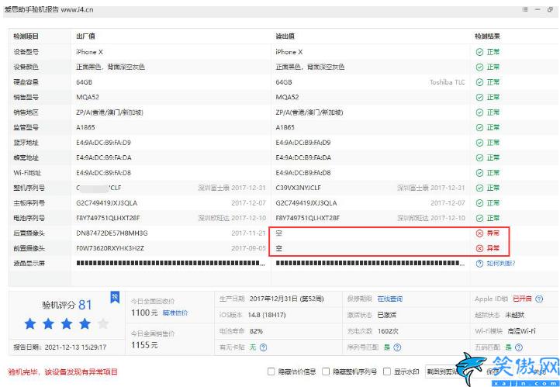Click the green check icon in 蓝牙地址 row

pyautogui.click(x=479, y=143)
